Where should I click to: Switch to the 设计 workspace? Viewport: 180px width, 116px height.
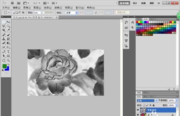[135, 3]
